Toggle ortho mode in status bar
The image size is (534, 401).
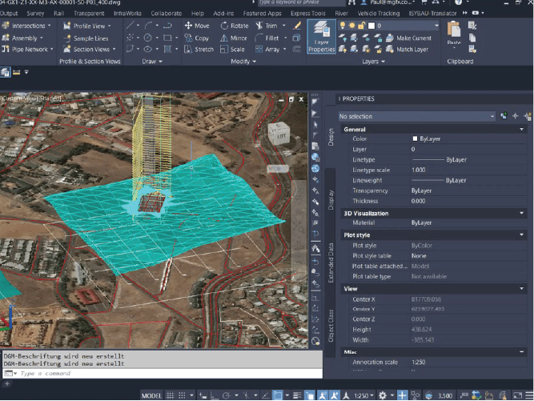[215, 395]
